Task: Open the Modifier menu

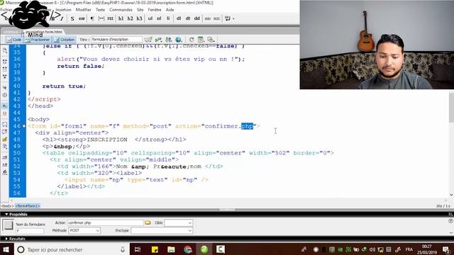Action: click(84, 9)
